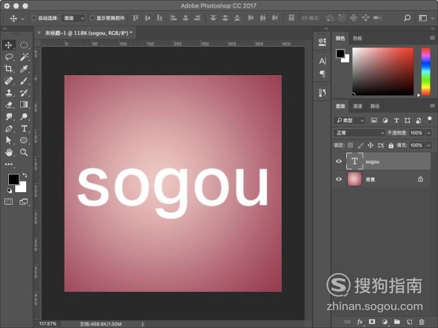Screen dimensions: 438x328
Task: Click the search magnifier in options bar
Action: [x=407, y=18]
